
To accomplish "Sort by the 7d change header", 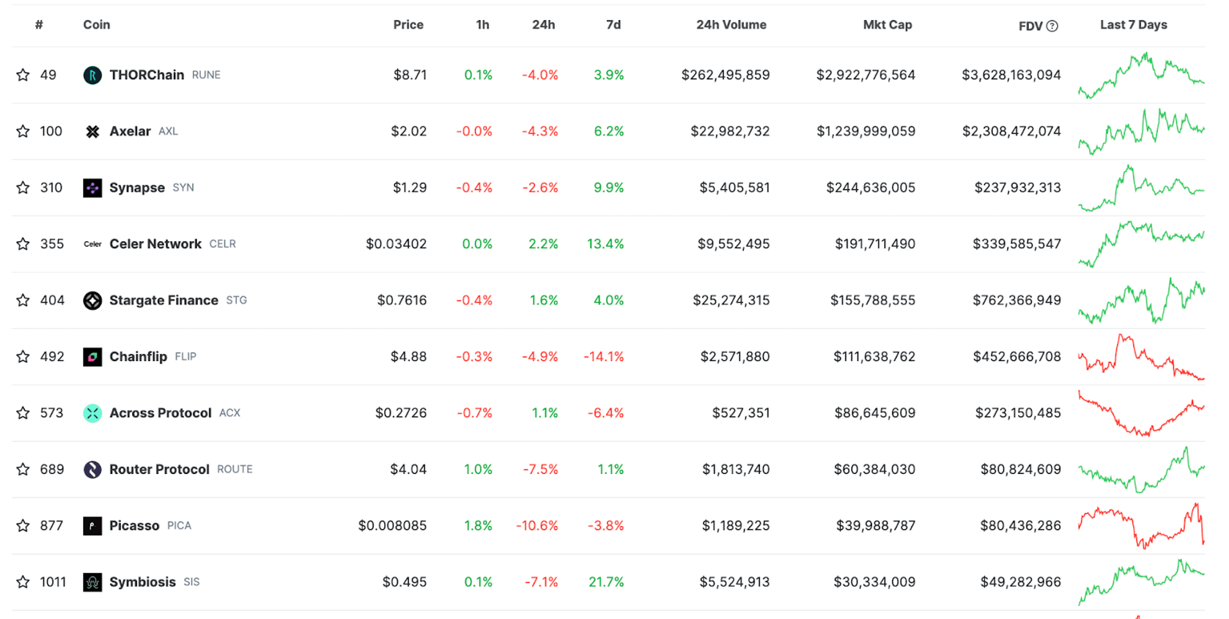I will click(613, 24).
